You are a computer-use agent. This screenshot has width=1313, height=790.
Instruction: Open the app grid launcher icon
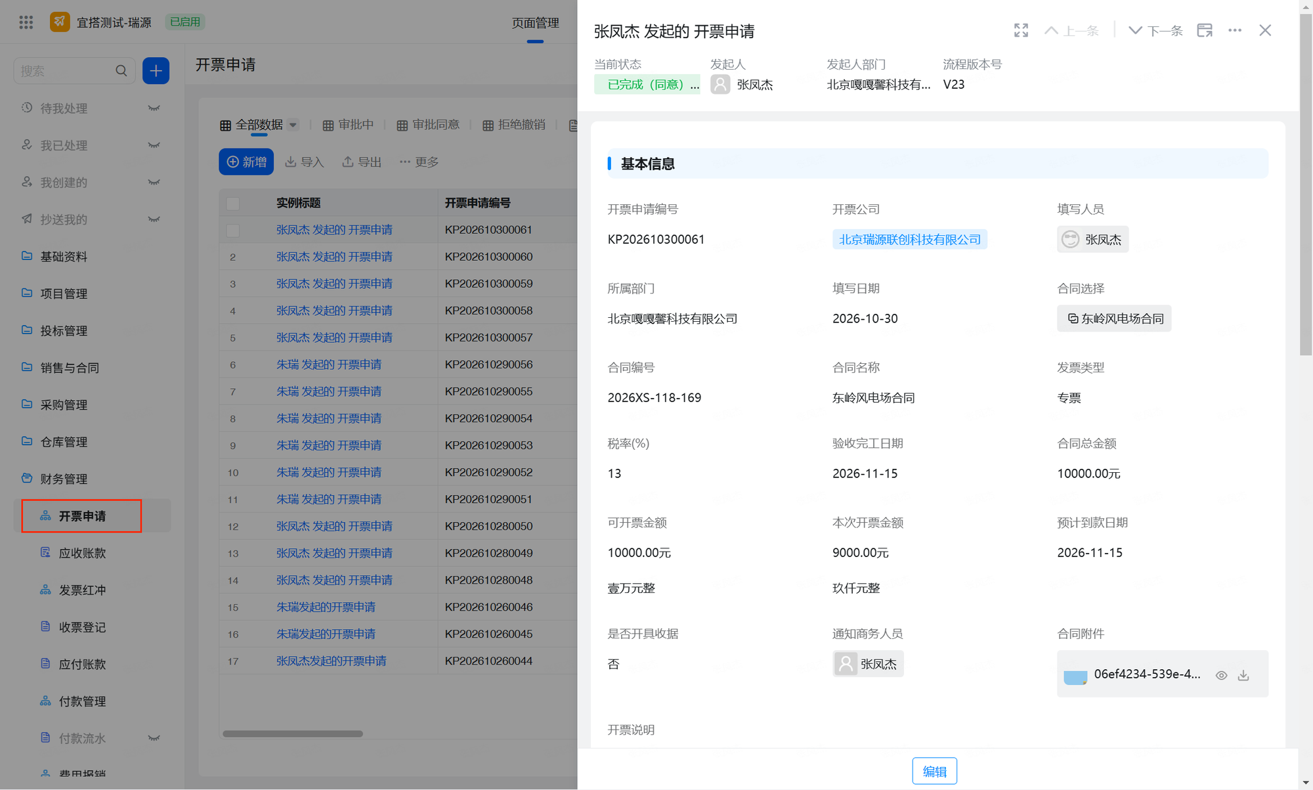point(26,22)
